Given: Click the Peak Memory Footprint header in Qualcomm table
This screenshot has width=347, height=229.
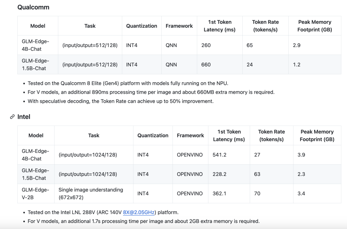Looking at the screenshot, I should click(x=314, y=26).
